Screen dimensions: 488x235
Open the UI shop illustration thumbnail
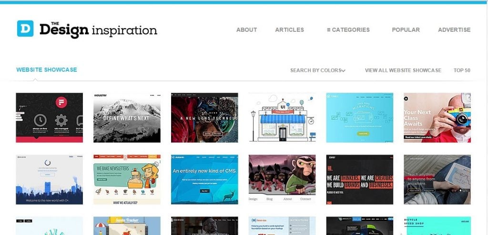click(282, 117)
